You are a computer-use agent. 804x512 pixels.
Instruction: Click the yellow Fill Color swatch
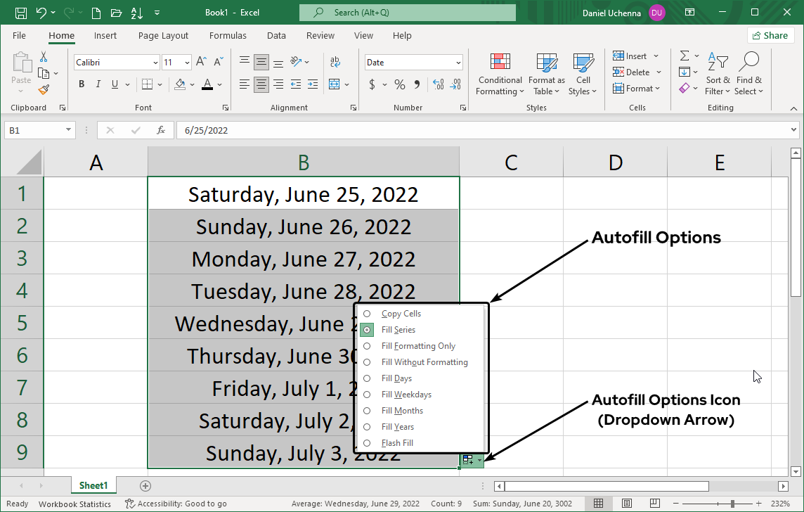click(x=180, y=84)
